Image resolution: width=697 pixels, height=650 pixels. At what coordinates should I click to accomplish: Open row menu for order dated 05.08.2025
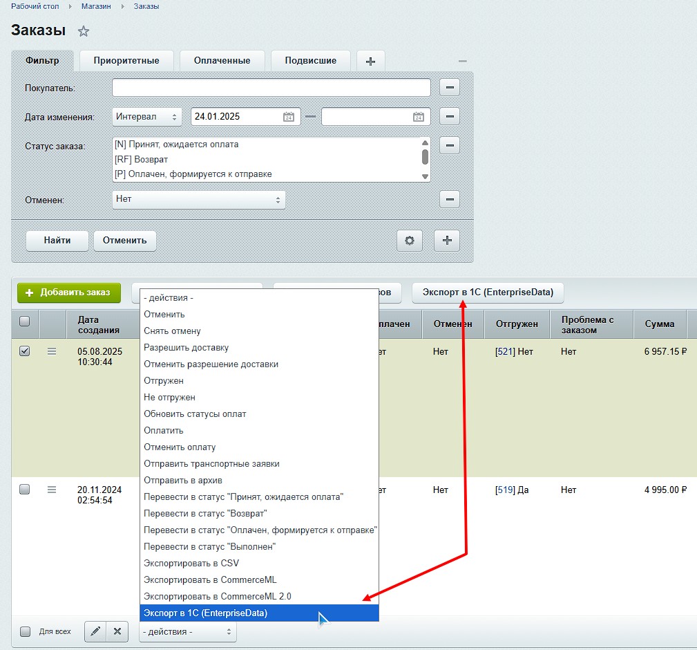(x=52, y=351)
